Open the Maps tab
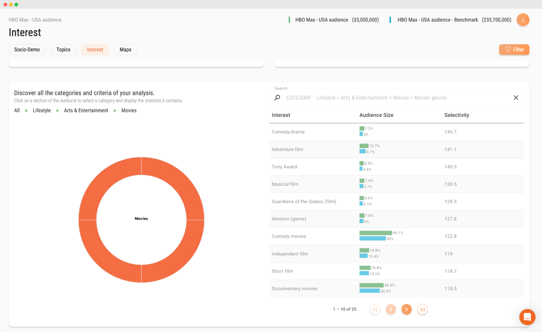This screenshot has height=332, width=542. (125, 50)
